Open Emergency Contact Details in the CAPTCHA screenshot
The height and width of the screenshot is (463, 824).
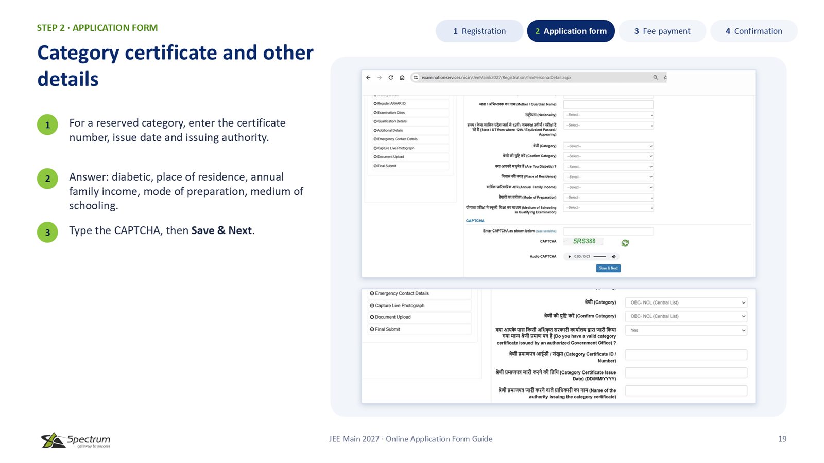(410, 139)
